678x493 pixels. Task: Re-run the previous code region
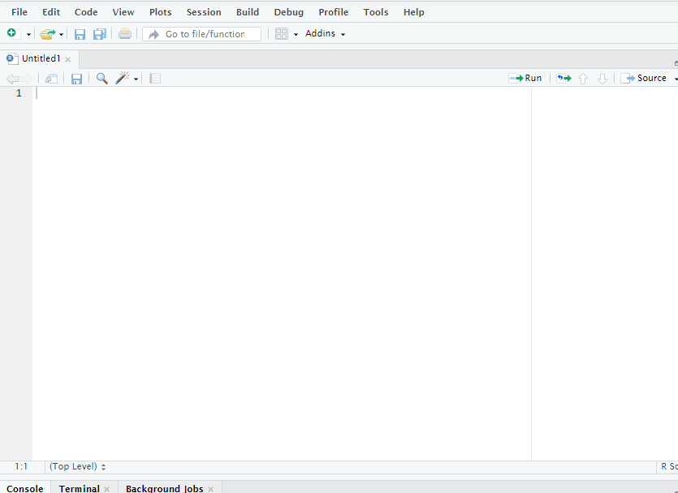tap(564, 79)
